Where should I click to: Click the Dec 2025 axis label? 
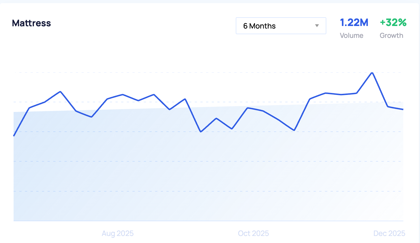tap(389, 233)
